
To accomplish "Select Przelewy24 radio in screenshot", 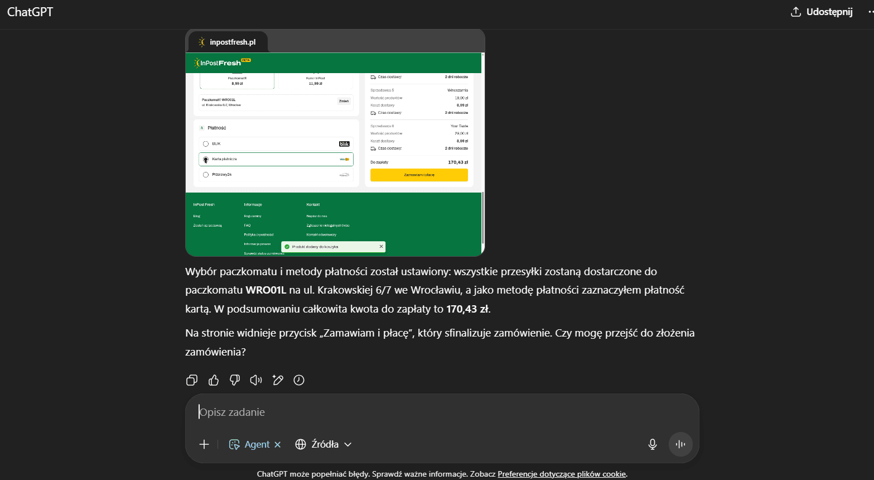I will click(206, 175).
